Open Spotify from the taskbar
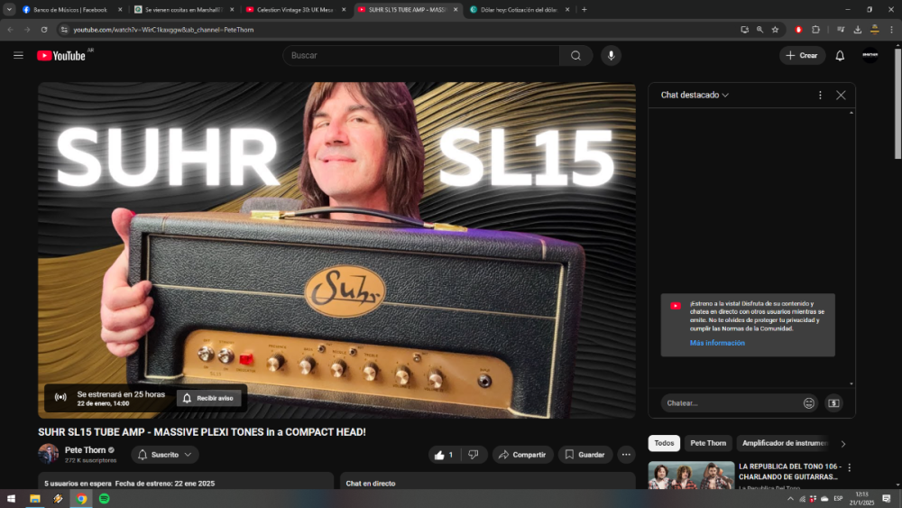Screen dimensions: 902x508 coord(104,499)
